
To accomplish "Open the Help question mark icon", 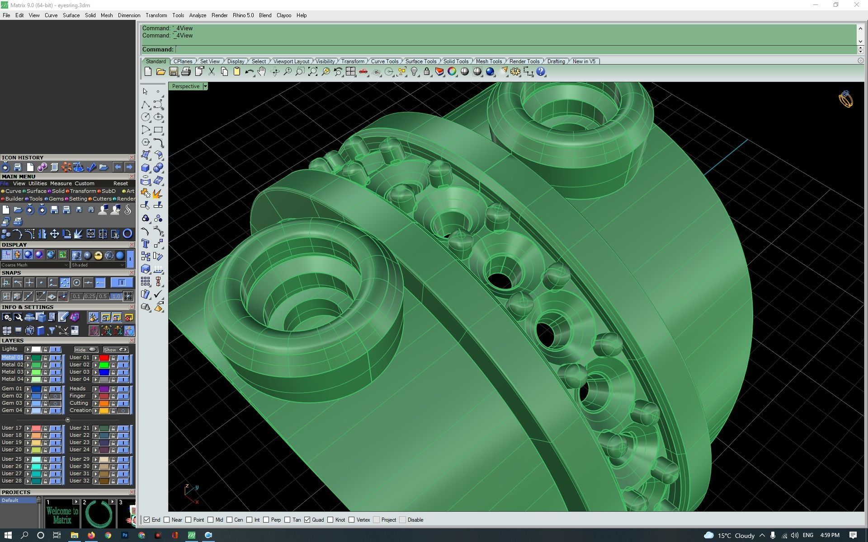I will click(541, 71).
